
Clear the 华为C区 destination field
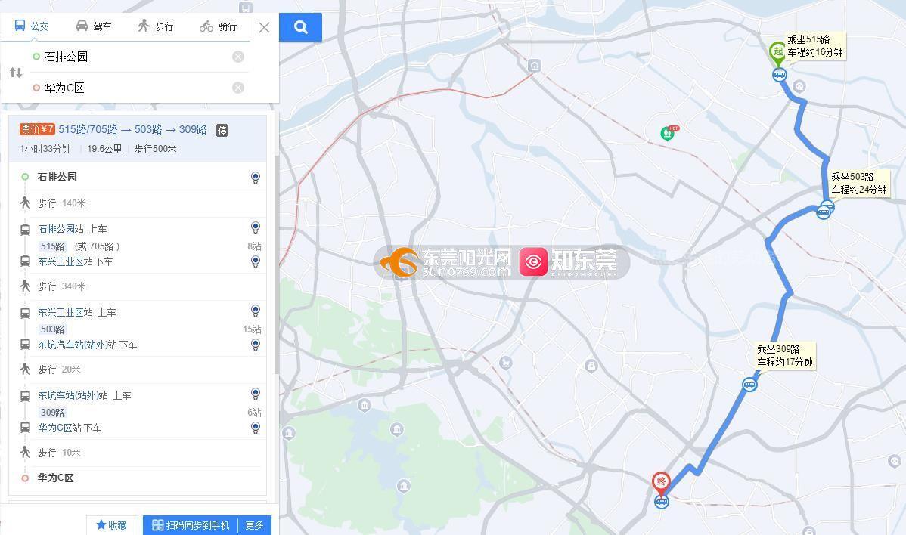pyautogui.click(x=238, y=88)
